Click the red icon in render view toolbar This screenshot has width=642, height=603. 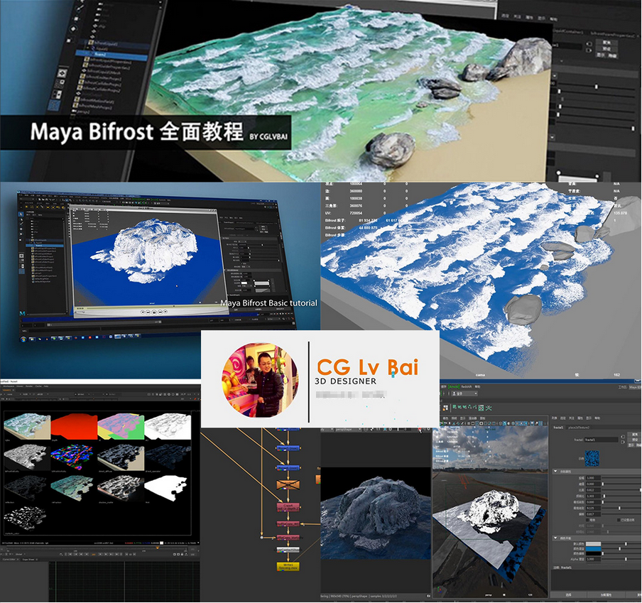tap(419, 430)
